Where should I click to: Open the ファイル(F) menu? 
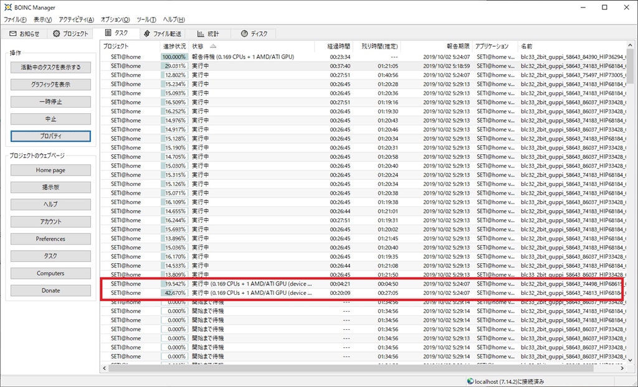pos(15,19)
